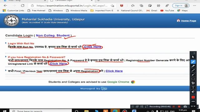
Task: Select the eraser tool in drawing toolbar
Action: [x=193, y=91]
